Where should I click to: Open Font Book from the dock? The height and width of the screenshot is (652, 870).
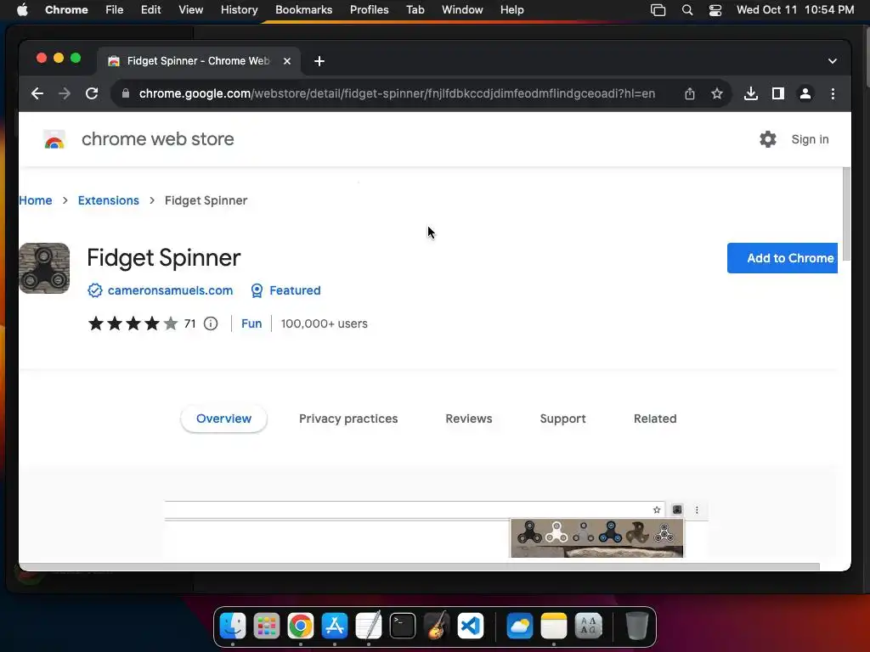[588, 626]
